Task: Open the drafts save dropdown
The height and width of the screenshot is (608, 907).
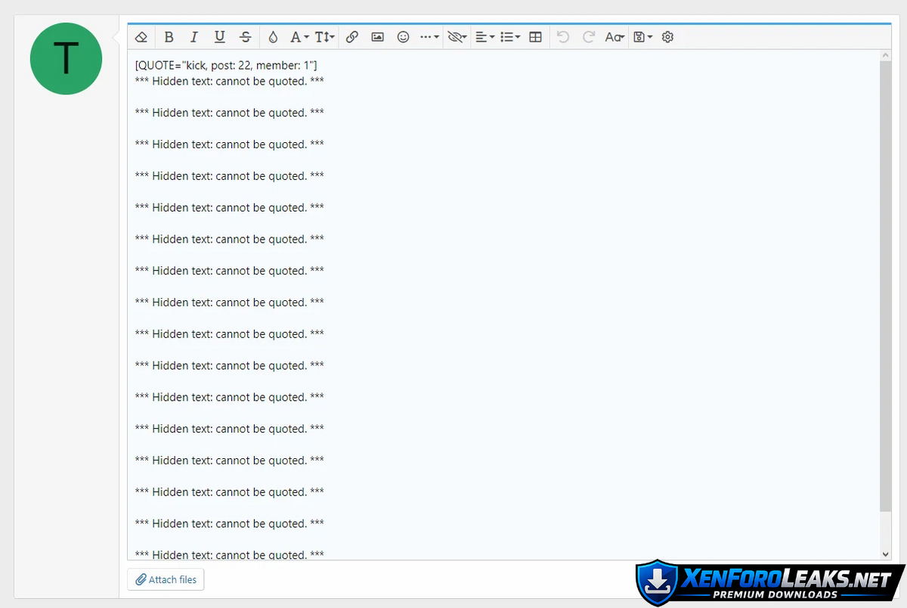Action: 642,37
